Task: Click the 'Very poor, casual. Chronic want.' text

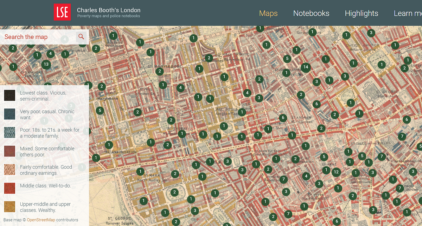Action: pyautogui.click(x=47, y=114)
